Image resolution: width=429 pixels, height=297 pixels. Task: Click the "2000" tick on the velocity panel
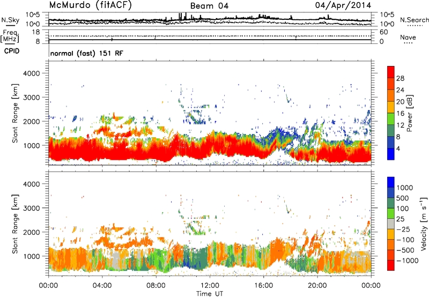[32, 232]
